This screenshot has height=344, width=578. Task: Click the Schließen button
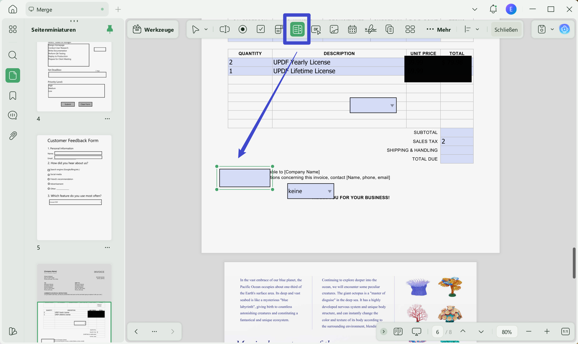[506, 30]
